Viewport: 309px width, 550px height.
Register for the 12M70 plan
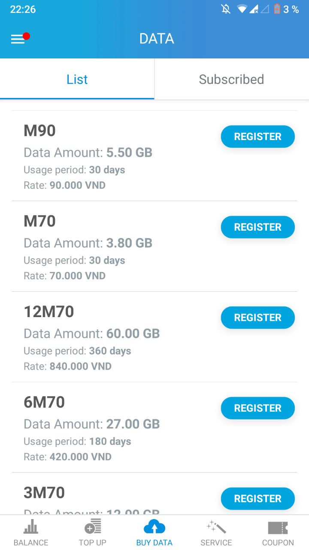(x=257, y=318)
